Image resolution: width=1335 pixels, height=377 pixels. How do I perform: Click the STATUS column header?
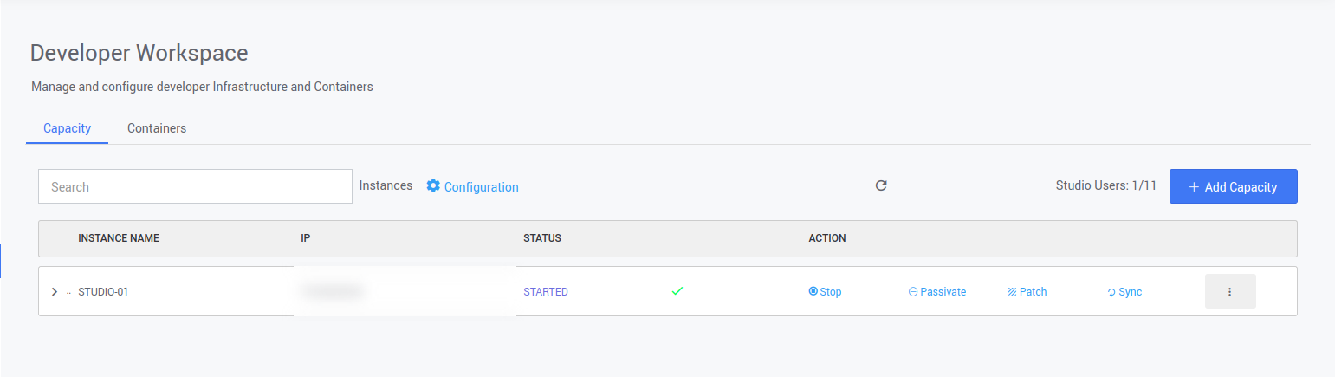point(542,238)
